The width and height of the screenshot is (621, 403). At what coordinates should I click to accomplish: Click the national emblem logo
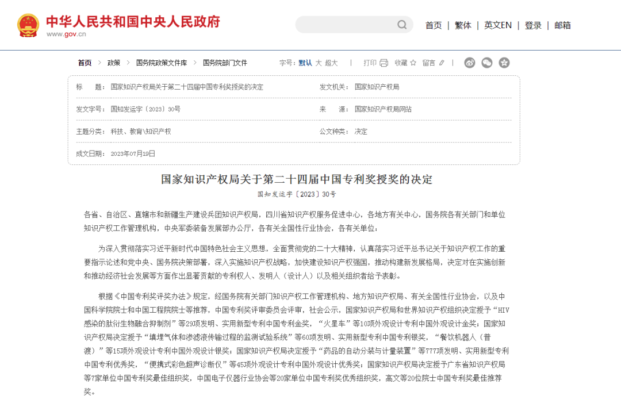point(28,25)
